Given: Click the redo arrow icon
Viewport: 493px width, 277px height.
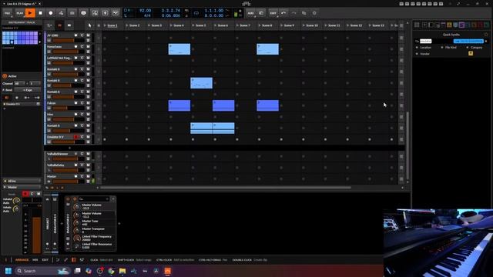Looking at the screenshot, I should coord(293,13).
